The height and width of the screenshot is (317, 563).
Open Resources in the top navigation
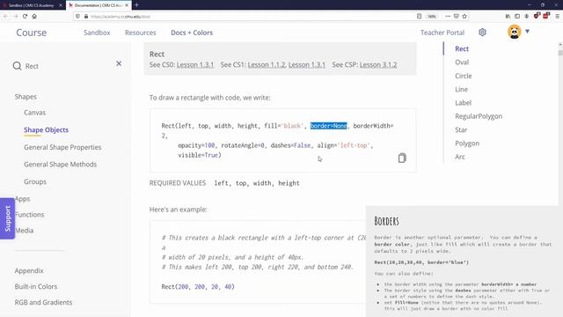coord(141,33)
